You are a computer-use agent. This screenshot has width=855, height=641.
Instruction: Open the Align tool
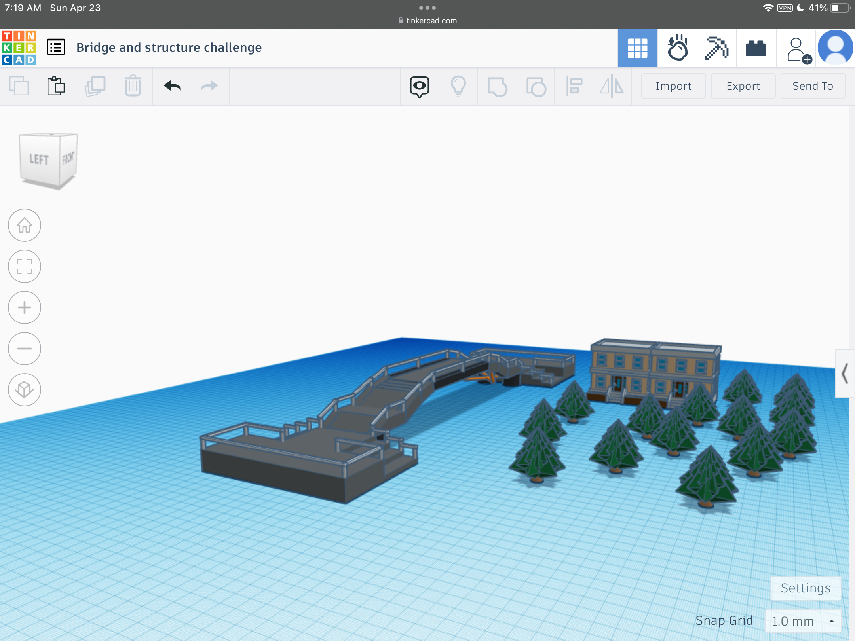pos(574,86)
